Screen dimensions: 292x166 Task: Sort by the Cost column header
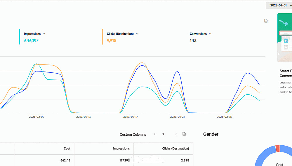coord(67,149)
